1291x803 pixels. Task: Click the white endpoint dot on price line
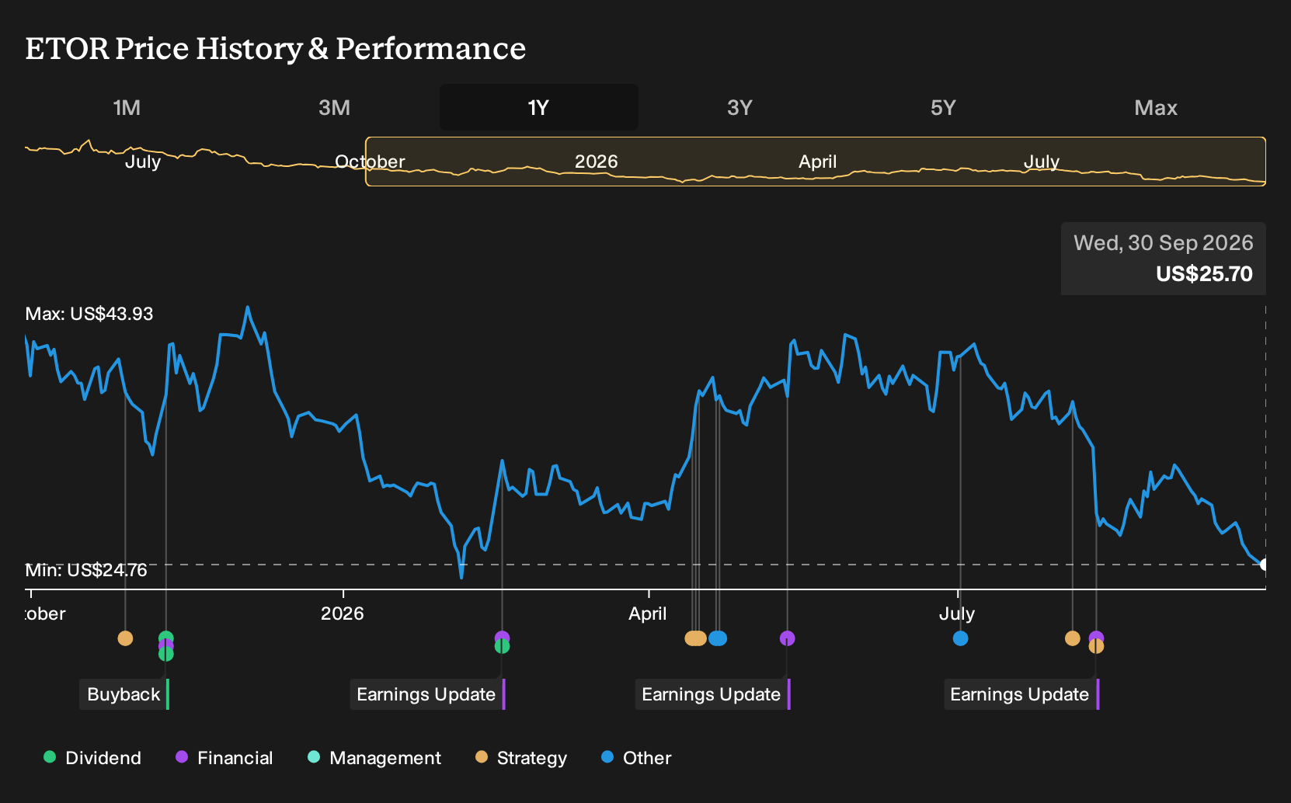coord(1265,565)
